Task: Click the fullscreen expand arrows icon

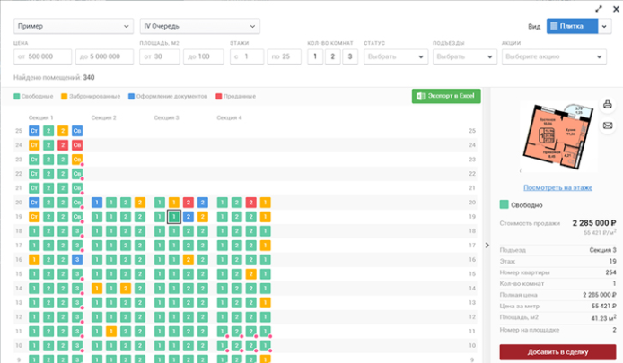Action: pos(599,9)
